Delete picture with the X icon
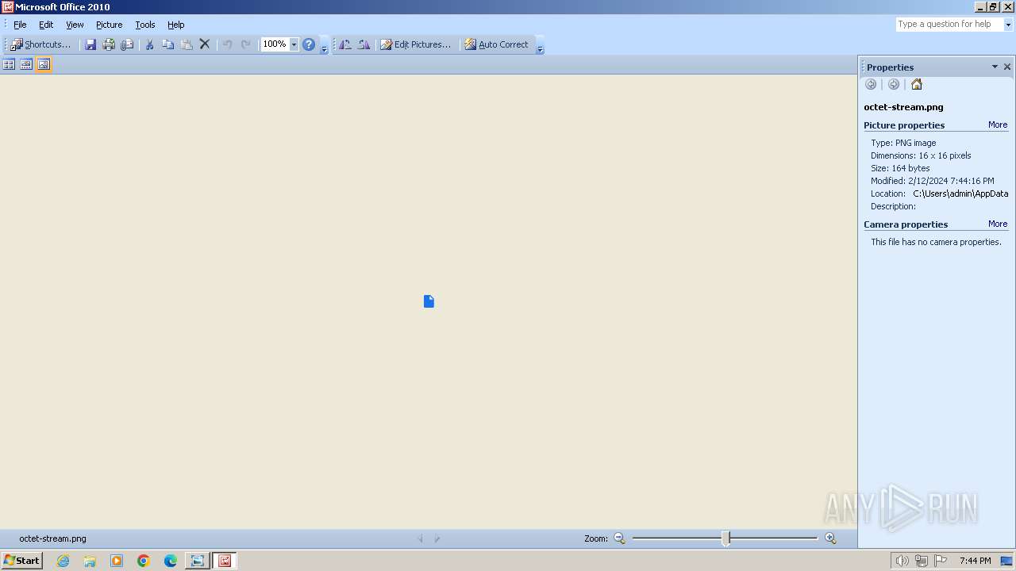1016x571 pixels. pos(205,44)
